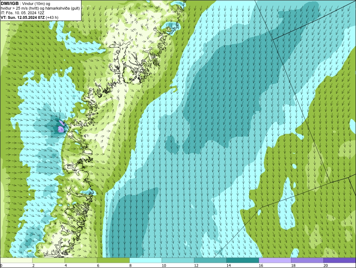This screenshot has height=268, width=356.
Task: Click the 12–14 m/s teal swatch
Action: click(210, 260)
